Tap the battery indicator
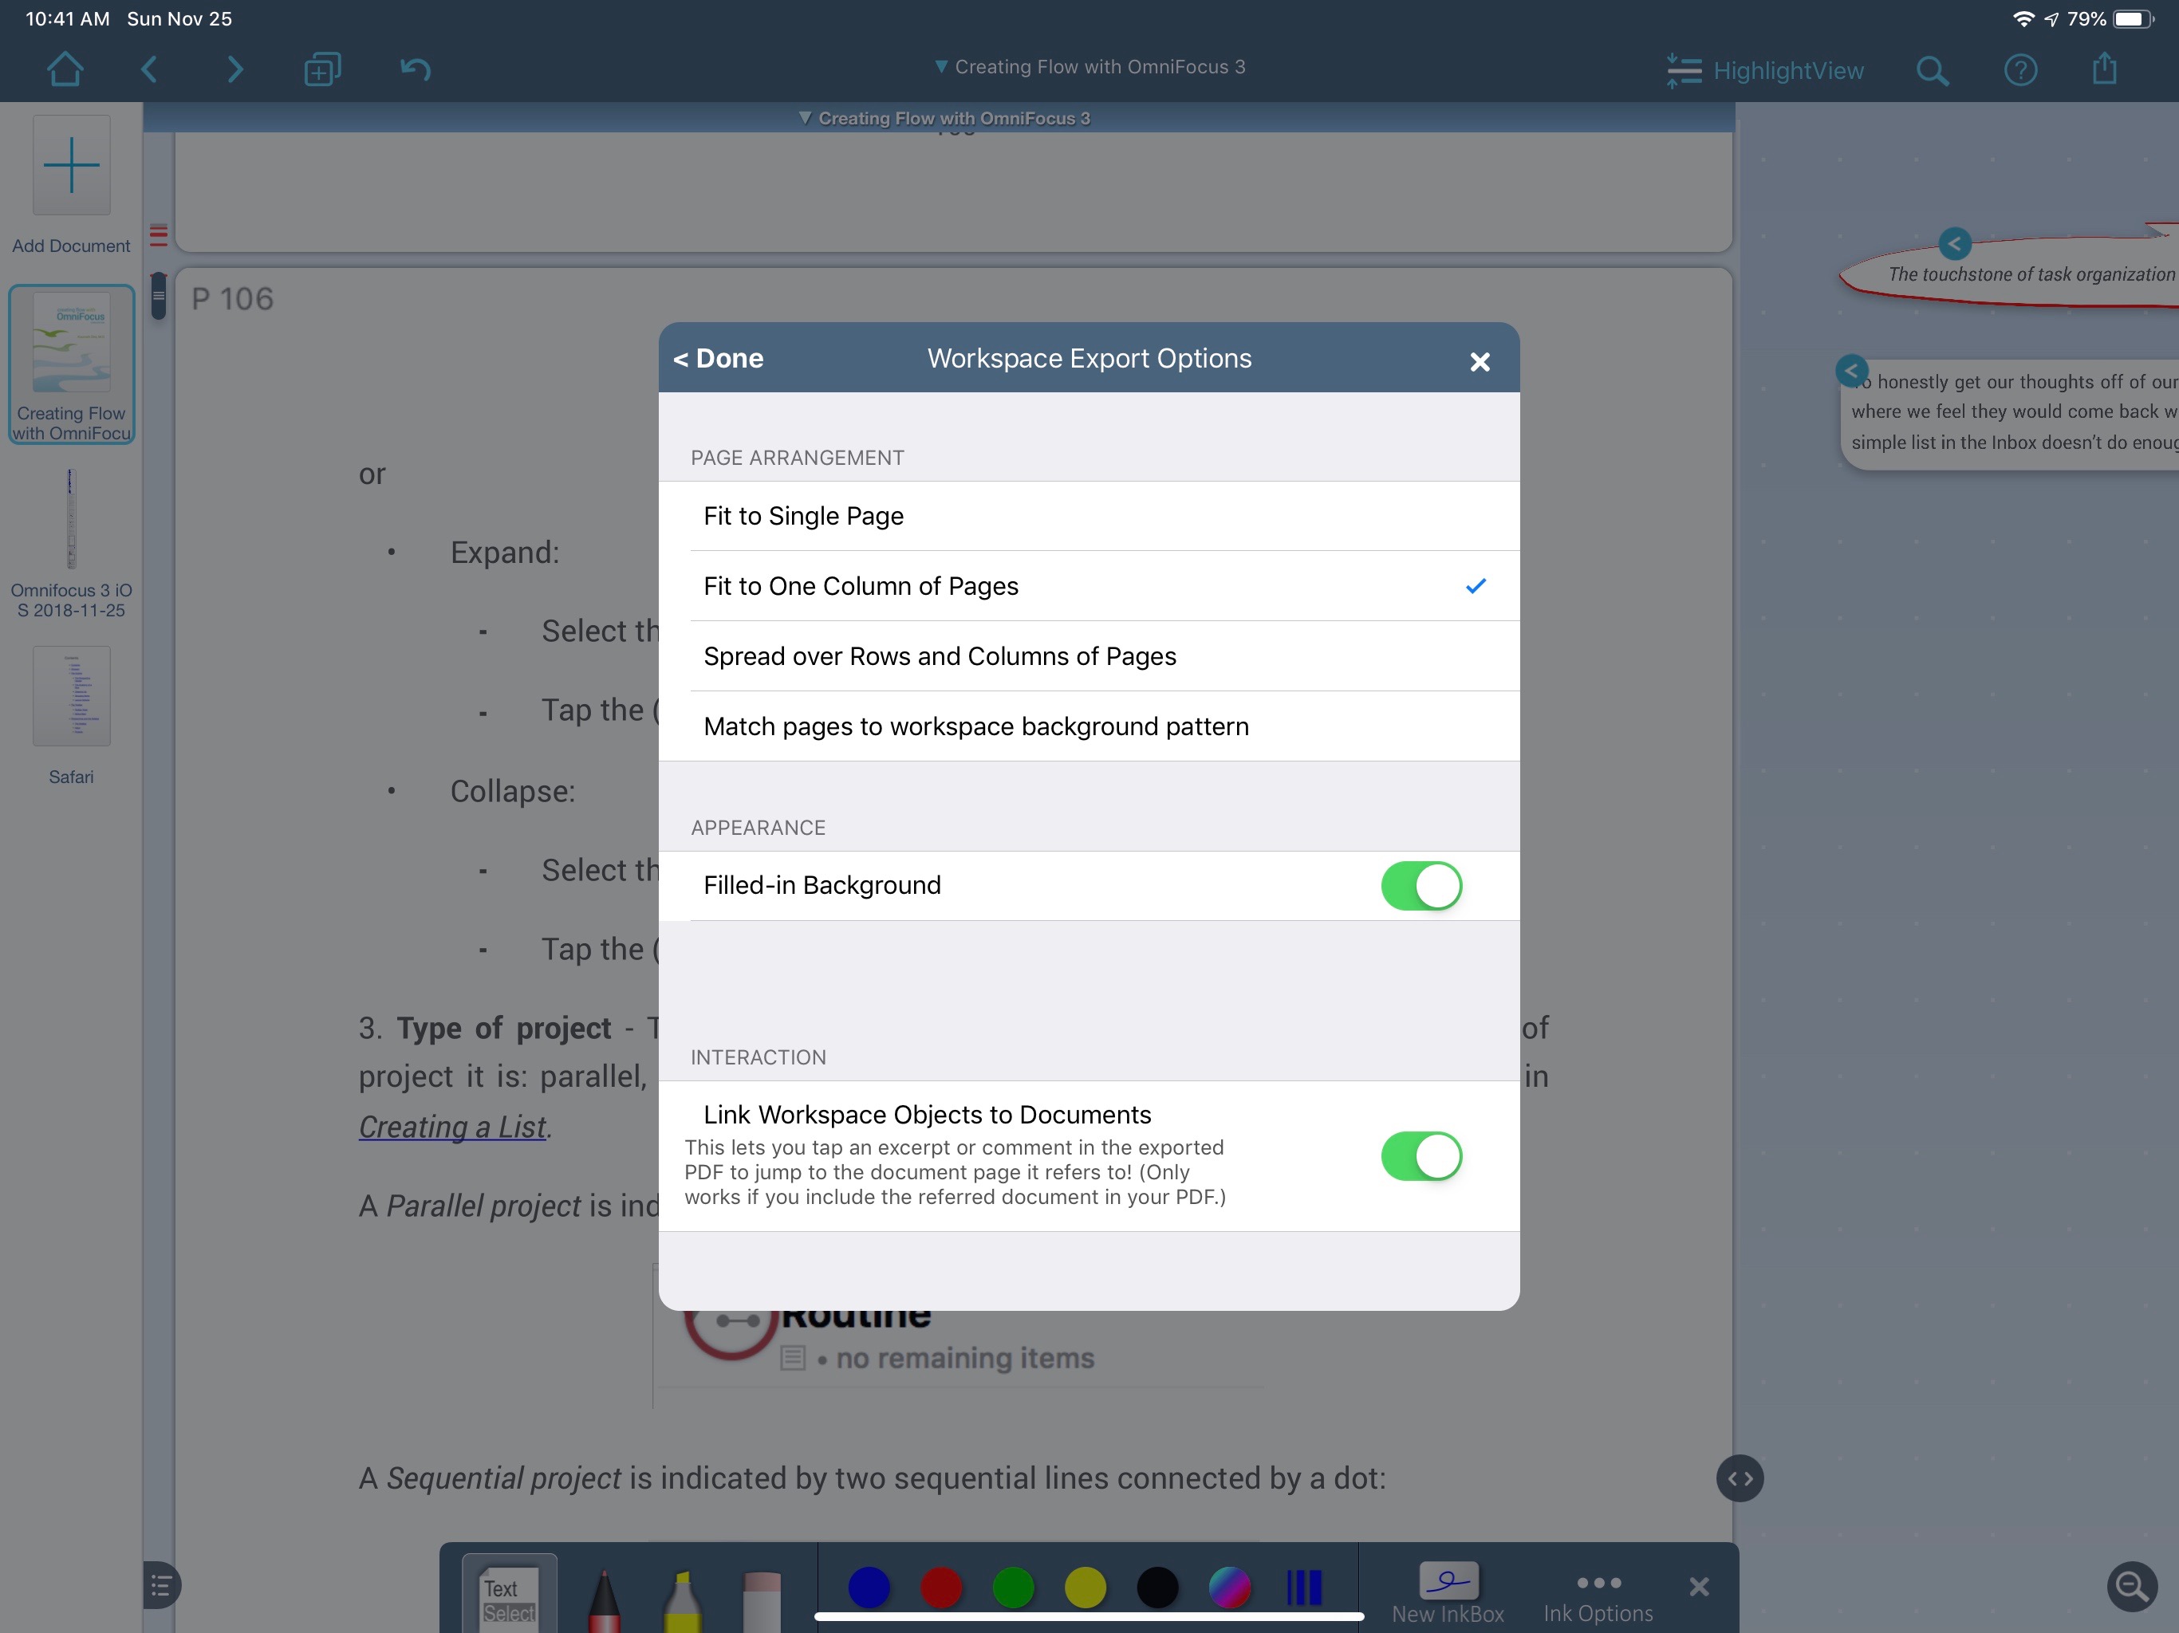 (x=2133, y=18)
